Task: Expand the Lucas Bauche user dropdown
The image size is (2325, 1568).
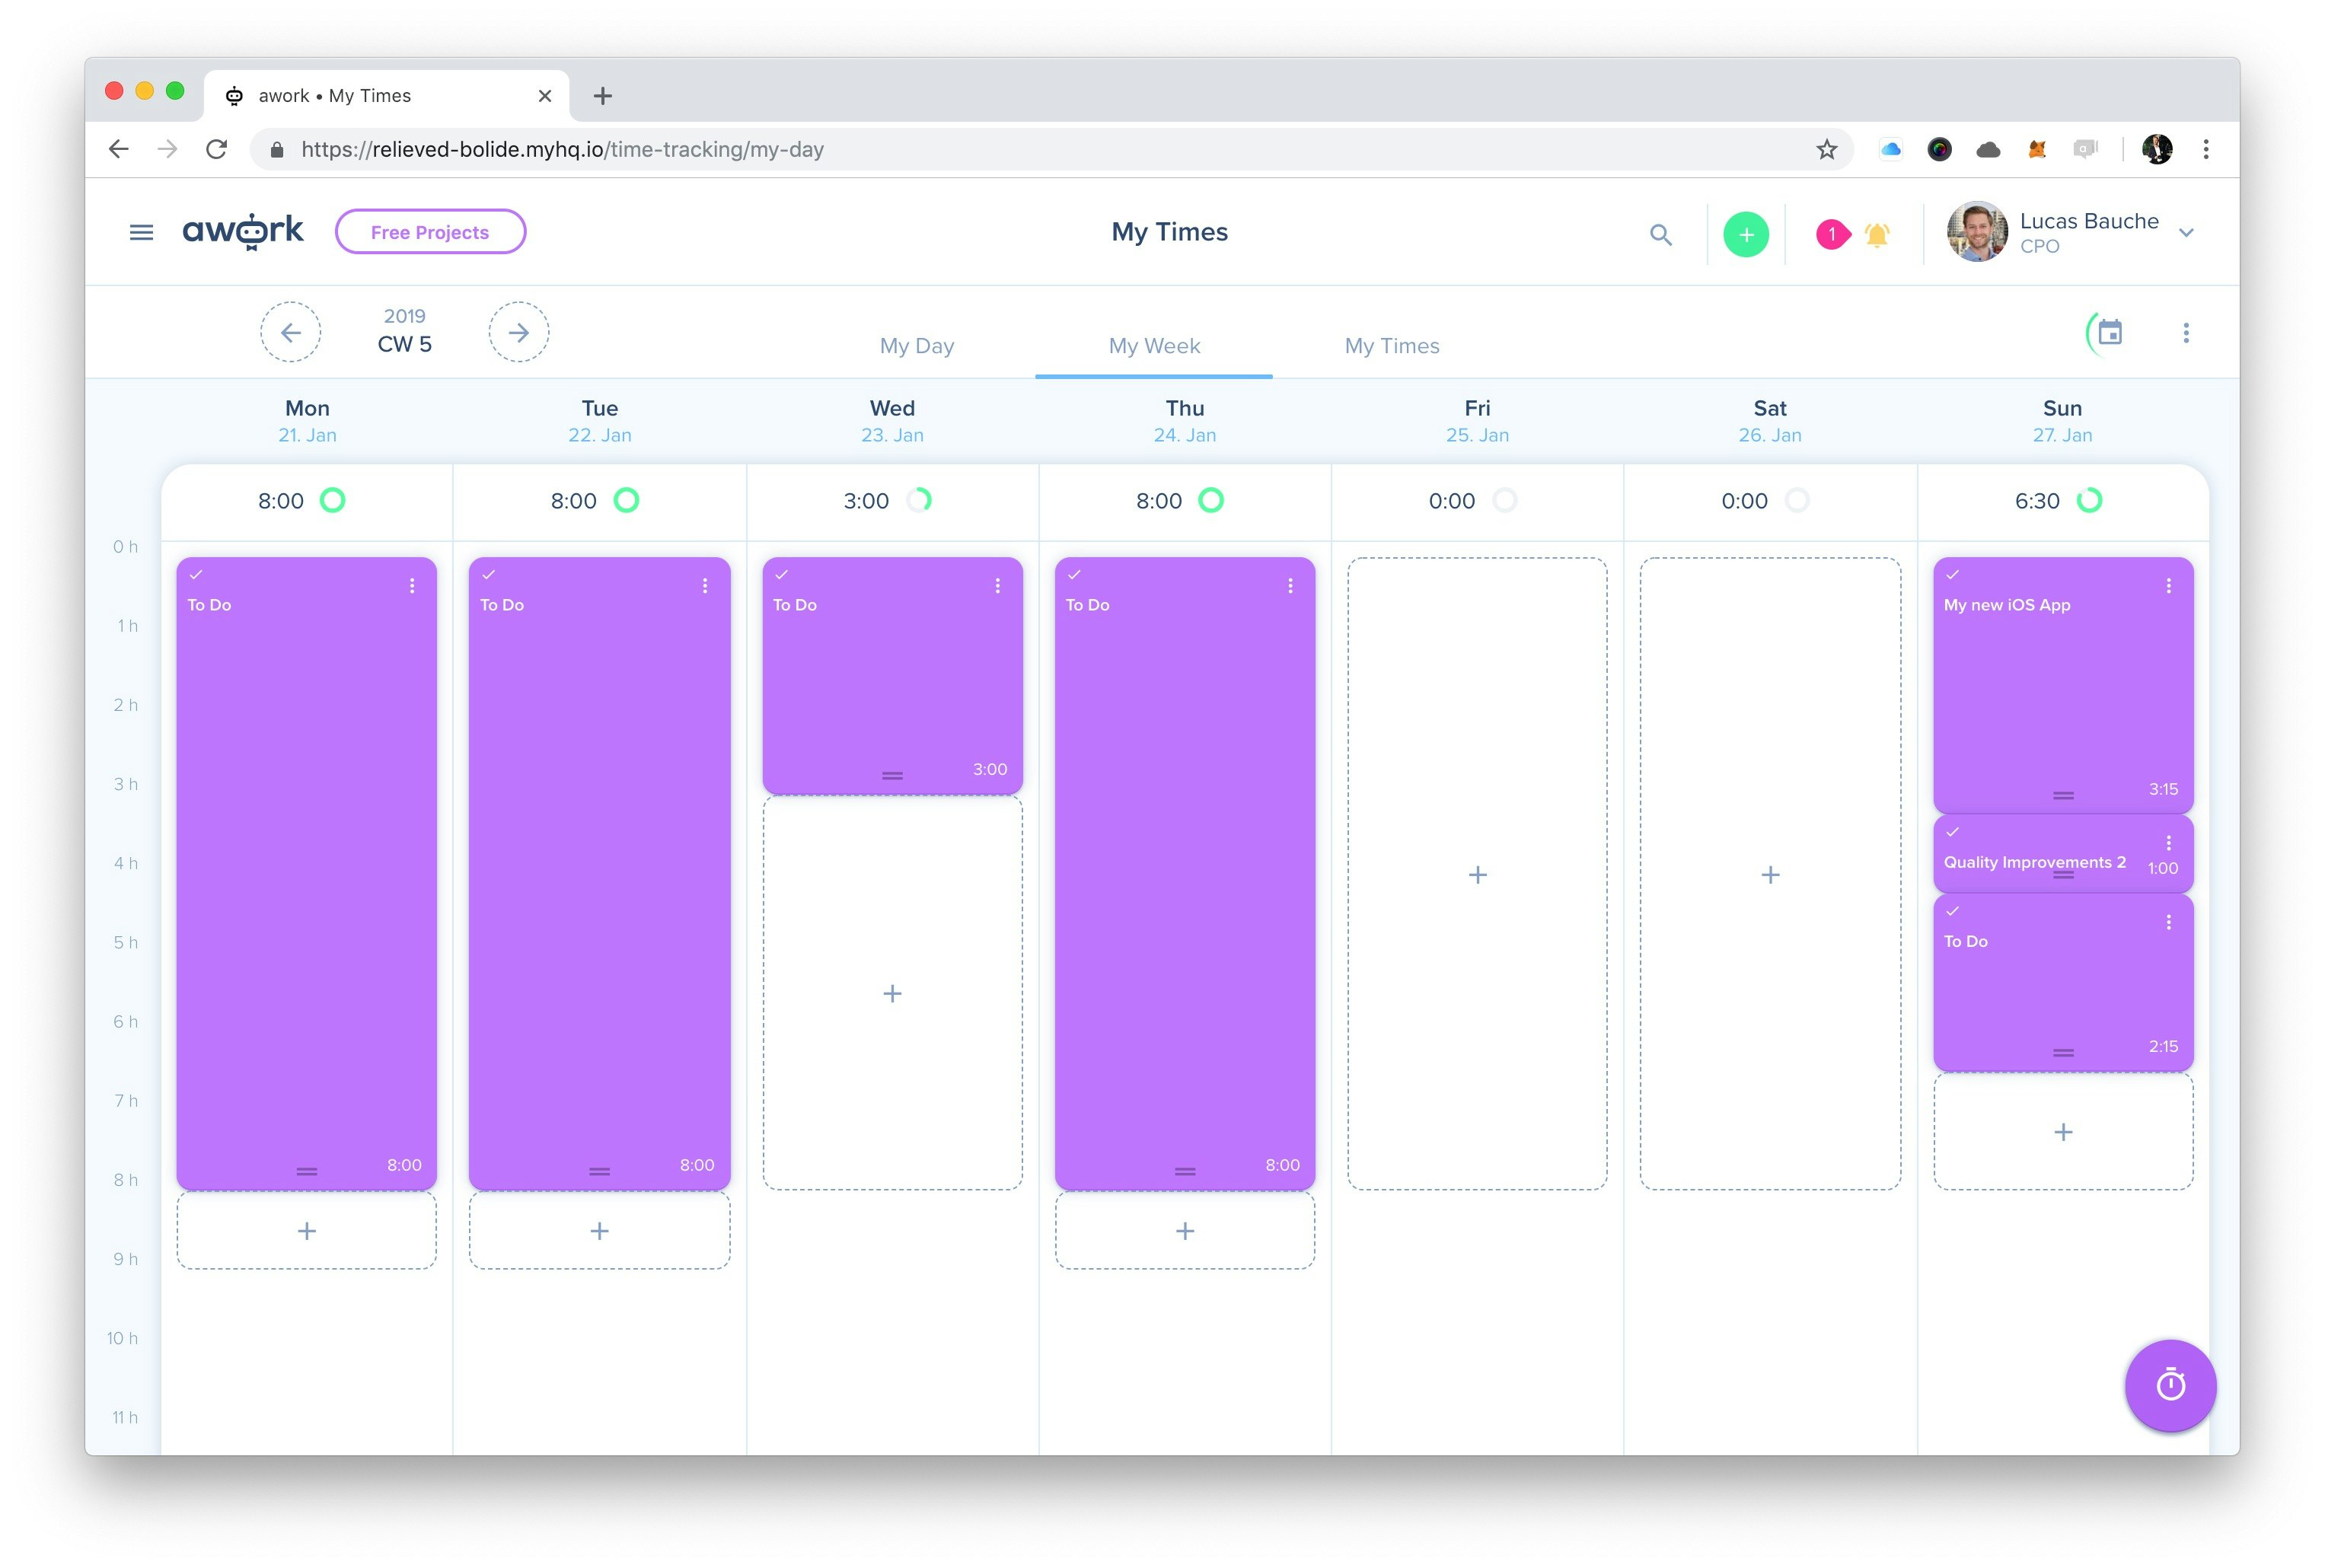Action: tap(2186, 232)
